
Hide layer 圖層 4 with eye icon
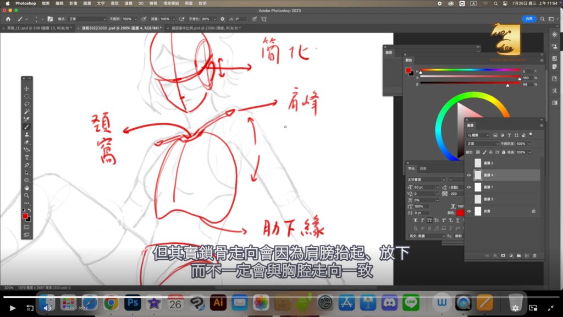pos(469,175)
